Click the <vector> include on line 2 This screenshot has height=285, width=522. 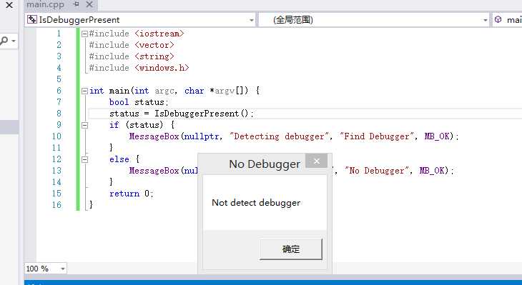(154, 45)
